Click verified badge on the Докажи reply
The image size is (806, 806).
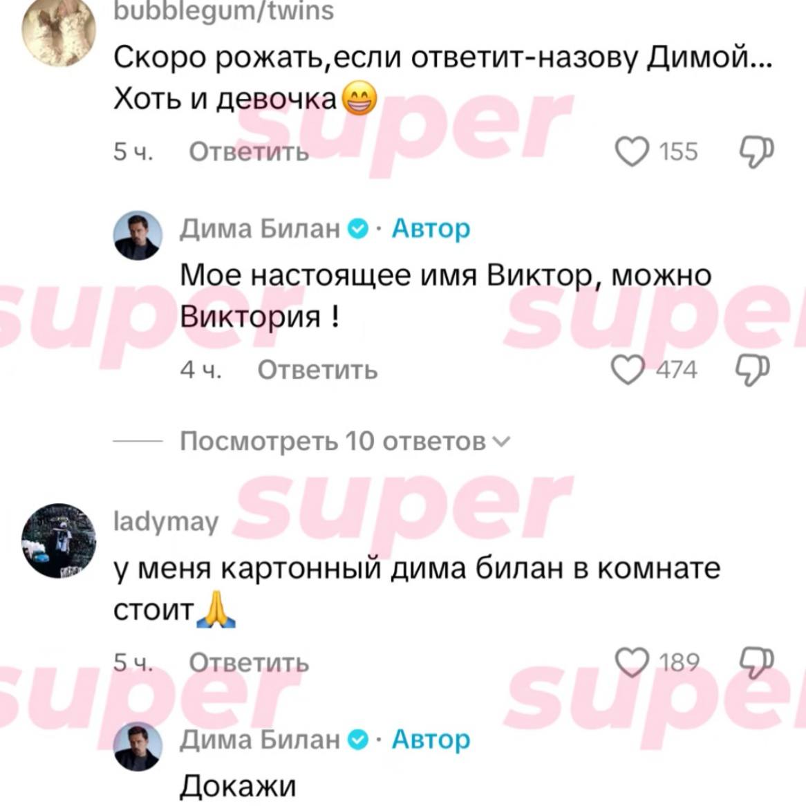coord(358,740)
